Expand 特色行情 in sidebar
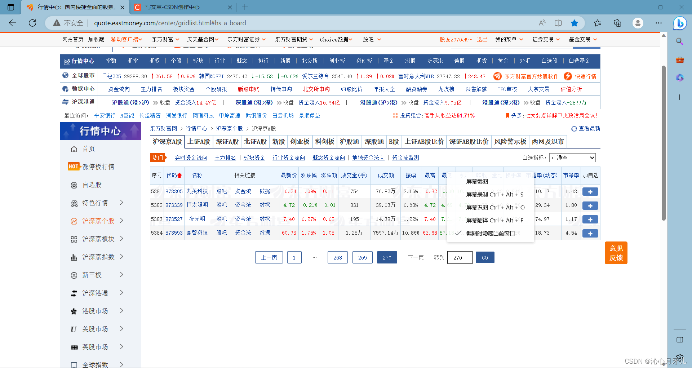Viewport: 692px width, 368px height. 121,203
